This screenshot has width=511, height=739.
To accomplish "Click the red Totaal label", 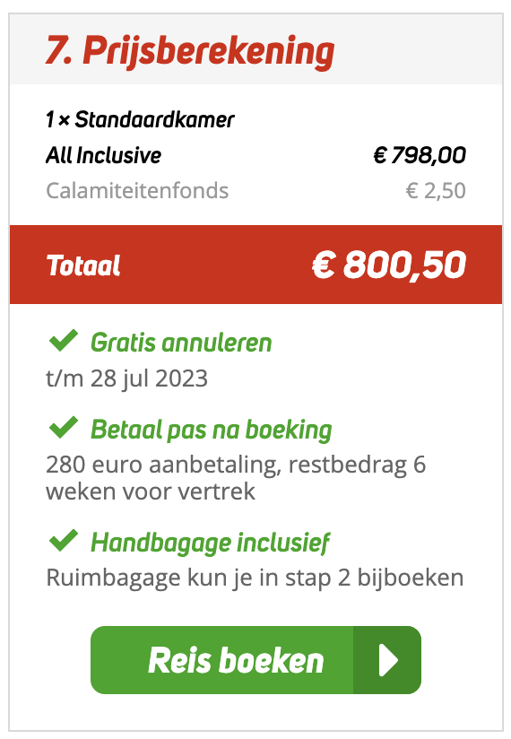I will (x=83, y=265).
